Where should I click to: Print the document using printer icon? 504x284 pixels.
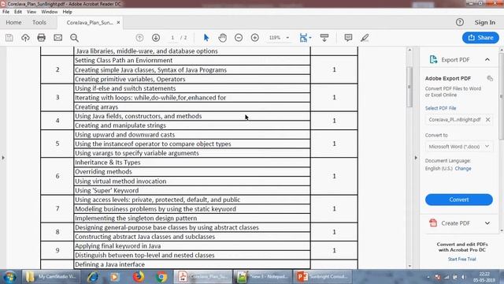coord(41,38)
